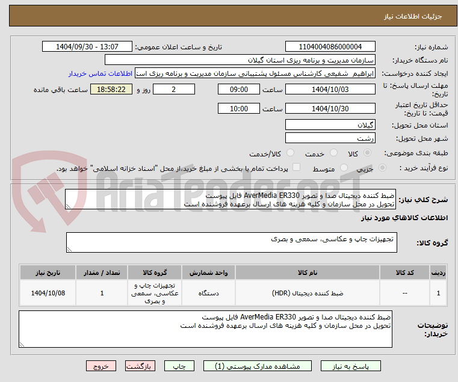Image resolution: width=458 pixels, height=382 pixels.
Task: Click the unit cell دستگاه
Action: pos(208,293)
